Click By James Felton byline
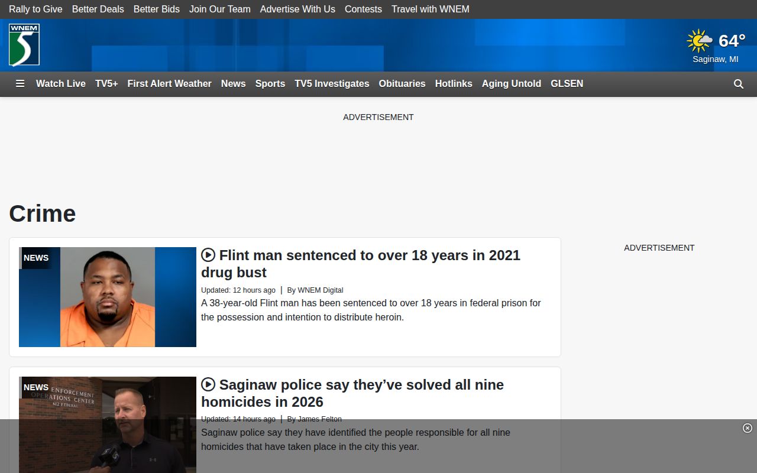This screenshot has width=757, height=473. click(x=315, y=419)
